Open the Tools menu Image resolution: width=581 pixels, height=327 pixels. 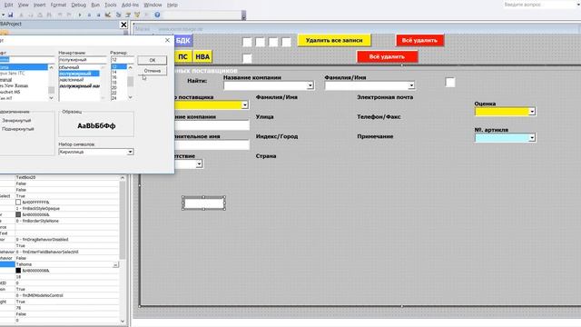click(x=111, y=5)
